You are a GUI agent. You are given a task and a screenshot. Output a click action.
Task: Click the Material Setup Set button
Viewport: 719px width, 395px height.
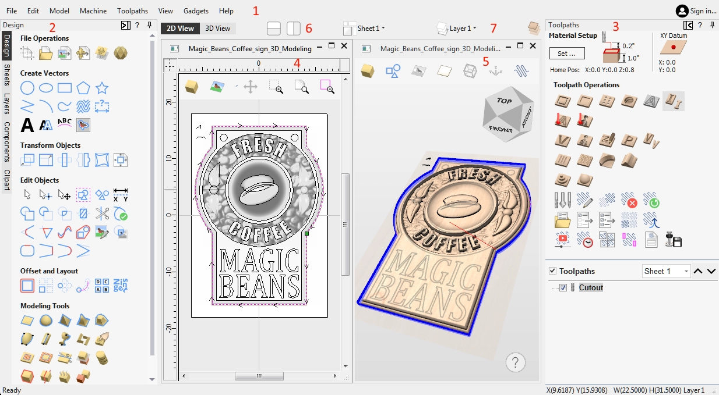(566, 54)
